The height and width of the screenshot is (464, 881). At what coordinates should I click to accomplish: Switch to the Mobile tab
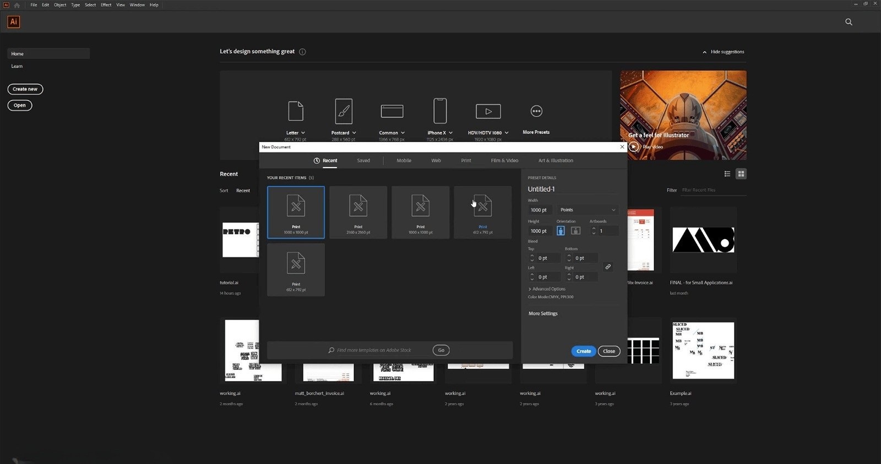[x=404, y=161]
